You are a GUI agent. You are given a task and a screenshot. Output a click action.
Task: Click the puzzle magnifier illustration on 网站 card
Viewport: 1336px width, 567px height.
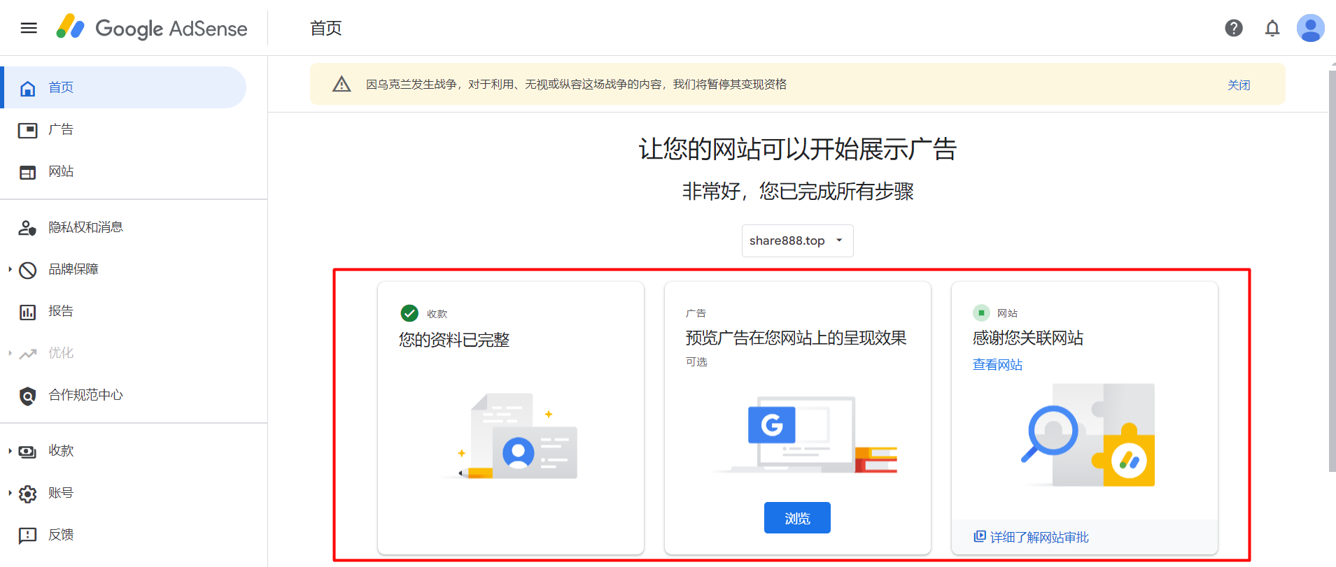(x=1088, y=434)
